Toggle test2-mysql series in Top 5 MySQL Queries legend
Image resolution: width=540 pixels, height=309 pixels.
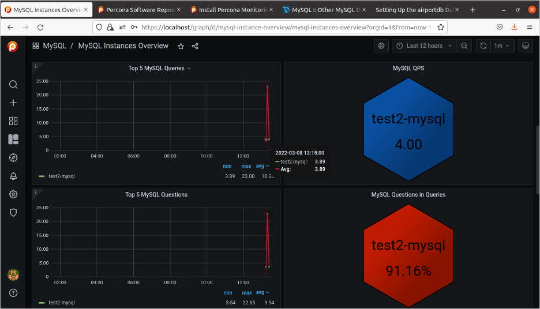pyautogui.click(x=61, y=176)
